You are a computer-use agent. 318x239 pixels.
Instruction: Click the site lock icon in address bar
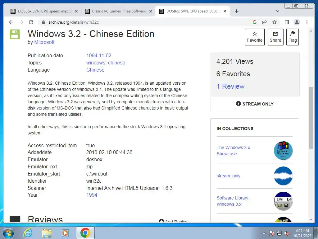coord(43,22)
